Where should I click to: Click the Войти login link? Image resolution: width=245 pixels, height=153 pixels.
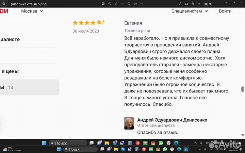(x=225, y=11)
